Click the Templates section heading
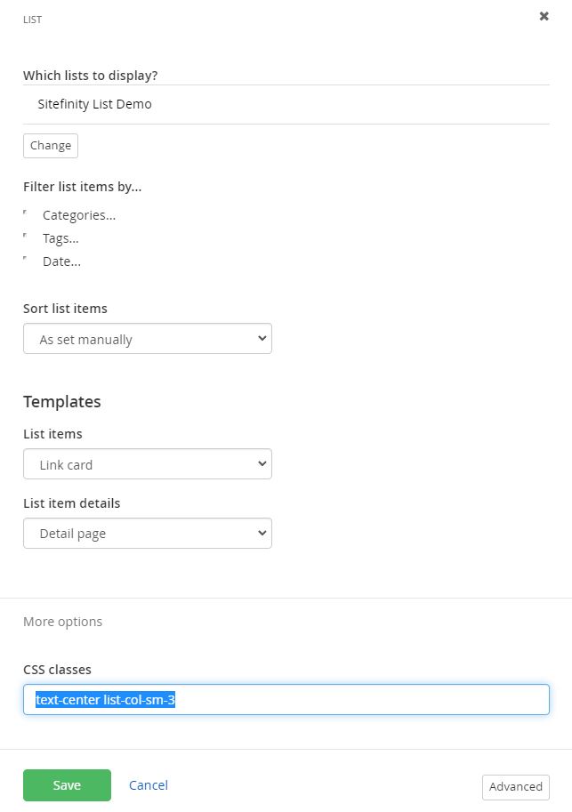 coord(62,402)
